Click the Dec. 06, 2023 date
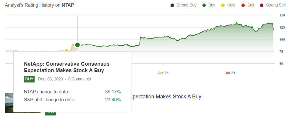 pyautogui.click(x=51, y=79)
